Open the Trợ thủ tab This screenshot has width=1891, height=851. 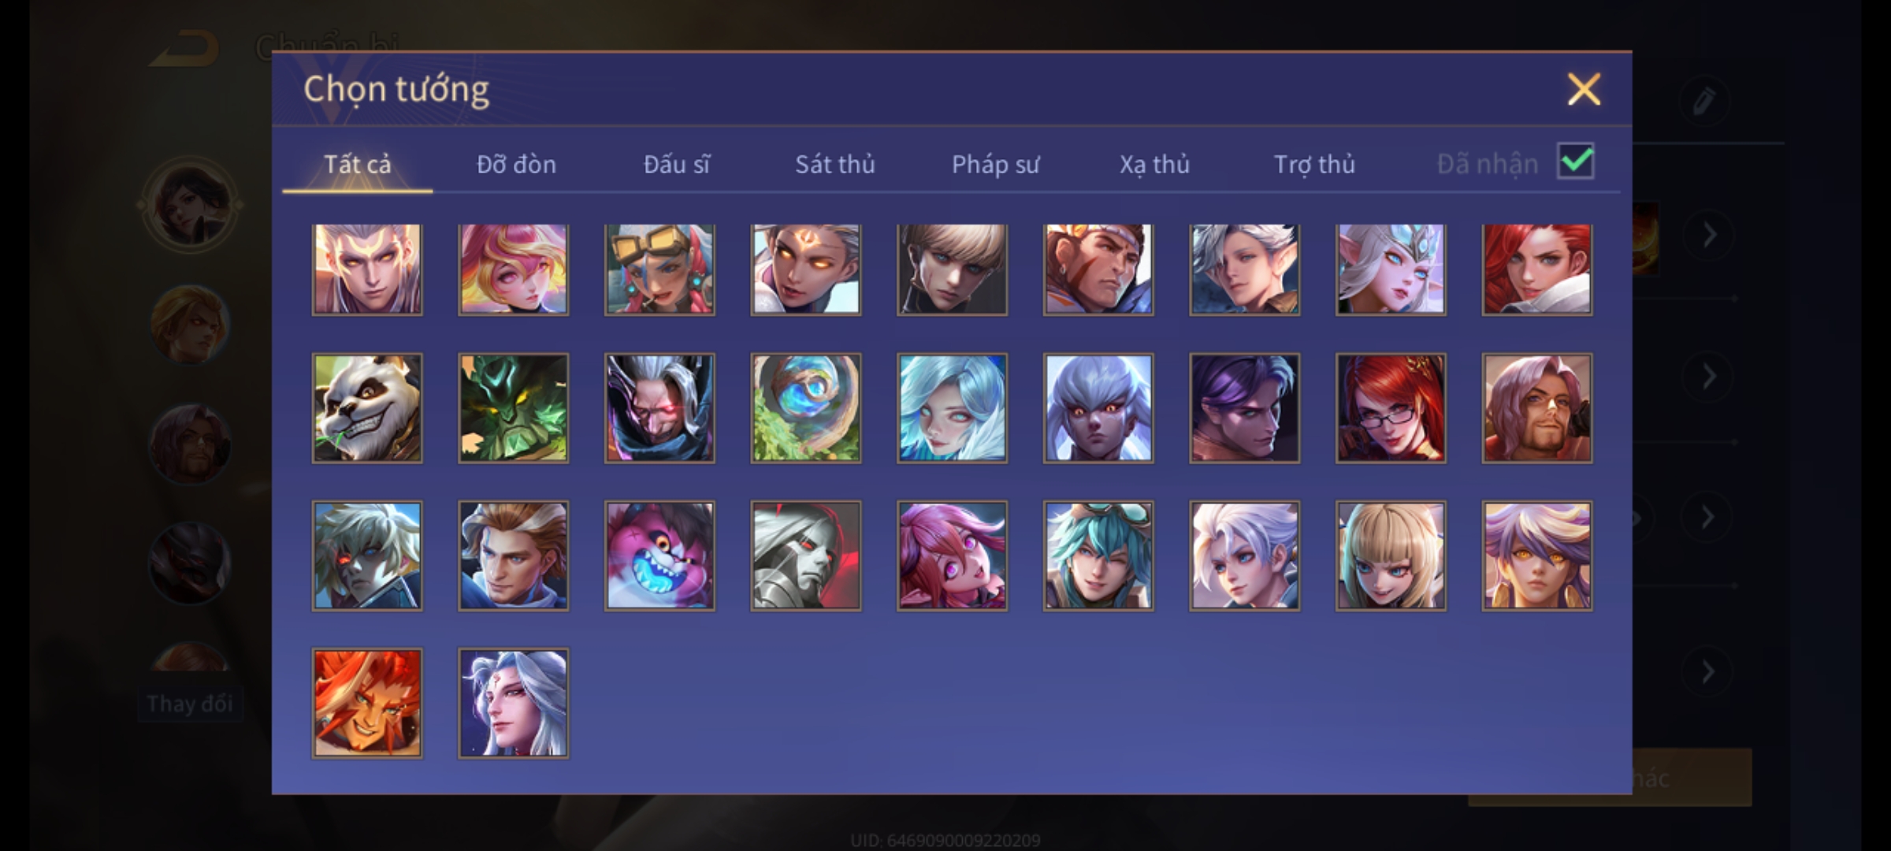coord(1314,164)
